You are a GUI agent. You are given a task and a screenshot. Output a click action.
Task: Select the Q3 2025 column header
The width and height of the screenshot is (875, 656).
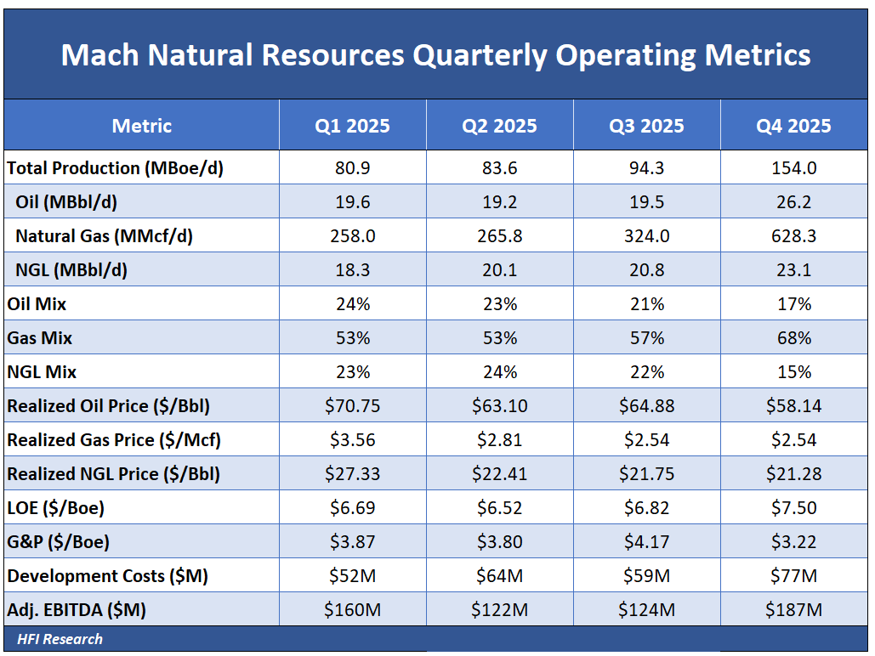[646, 126]
